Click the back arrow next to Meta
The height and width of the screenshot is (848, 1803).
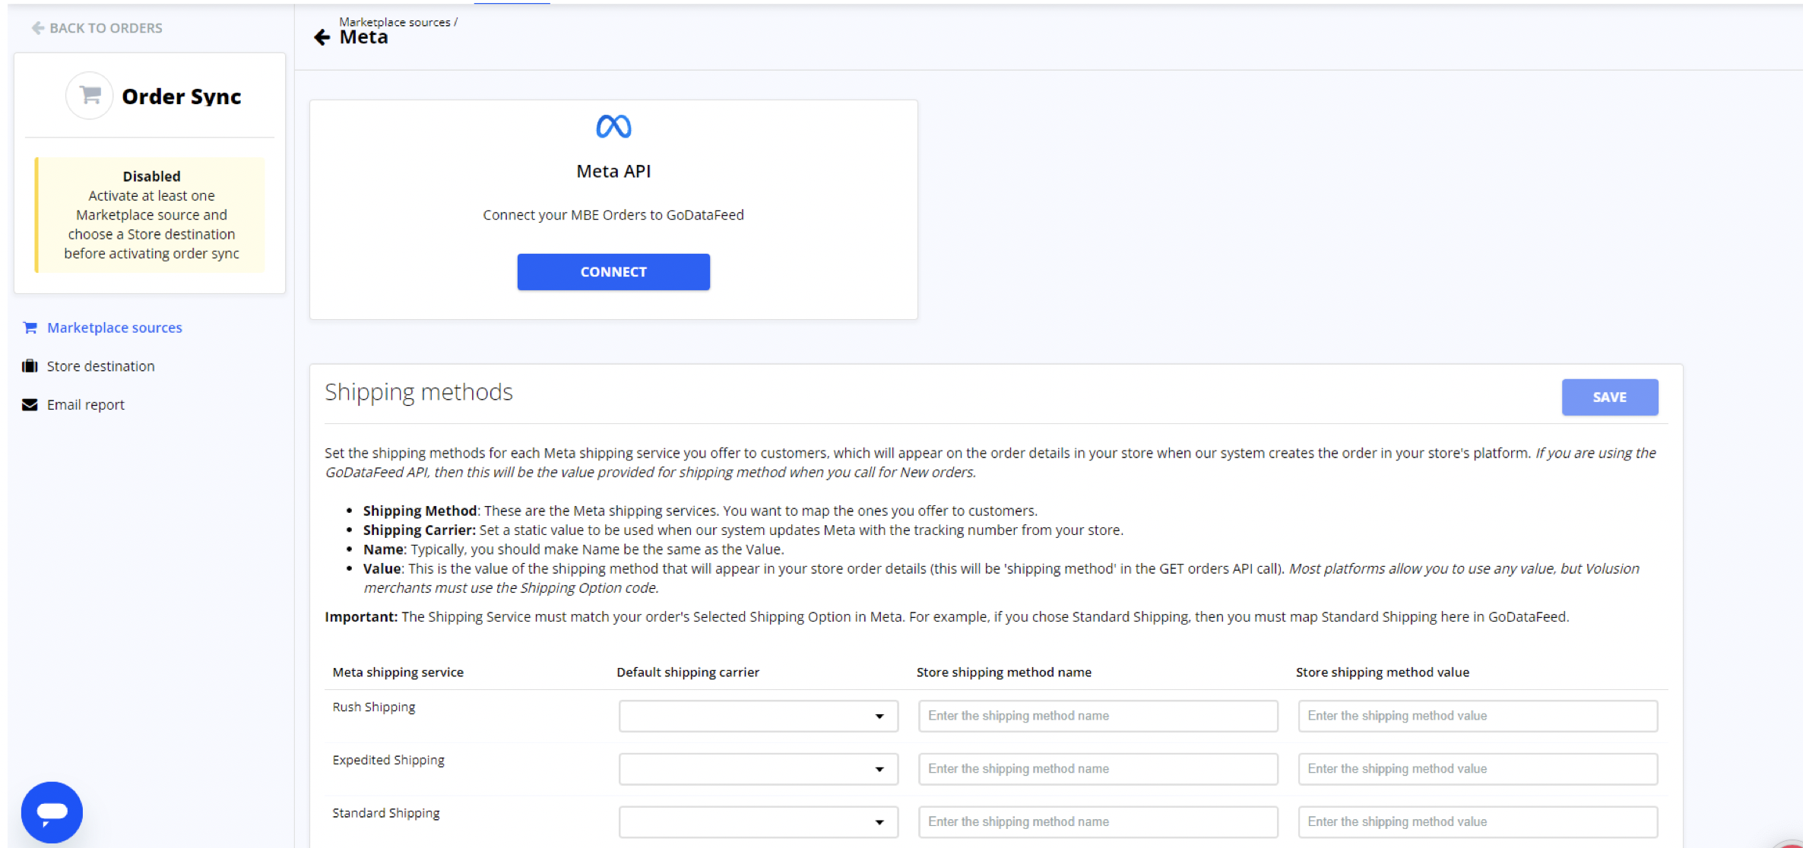click(x=322, y=37)
